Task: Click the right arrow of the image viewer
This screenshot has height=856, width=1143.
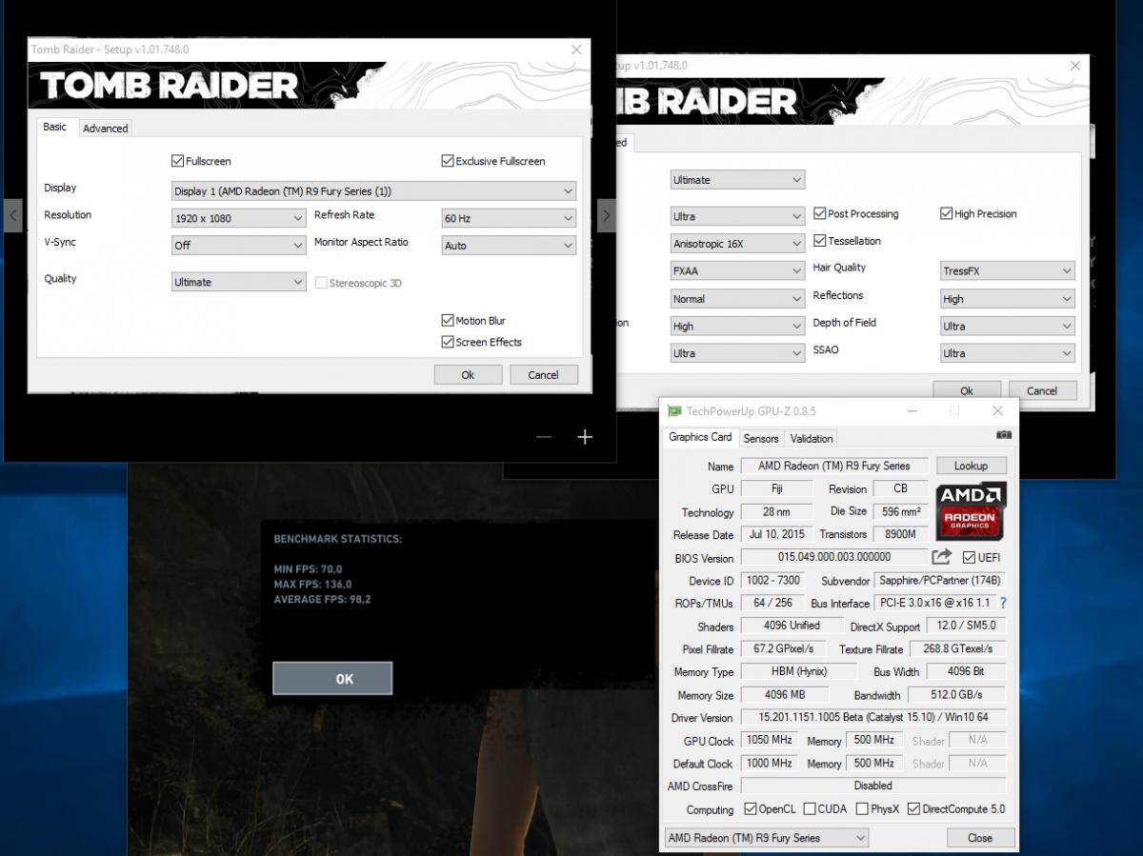Action: click(x=607, y=216)
